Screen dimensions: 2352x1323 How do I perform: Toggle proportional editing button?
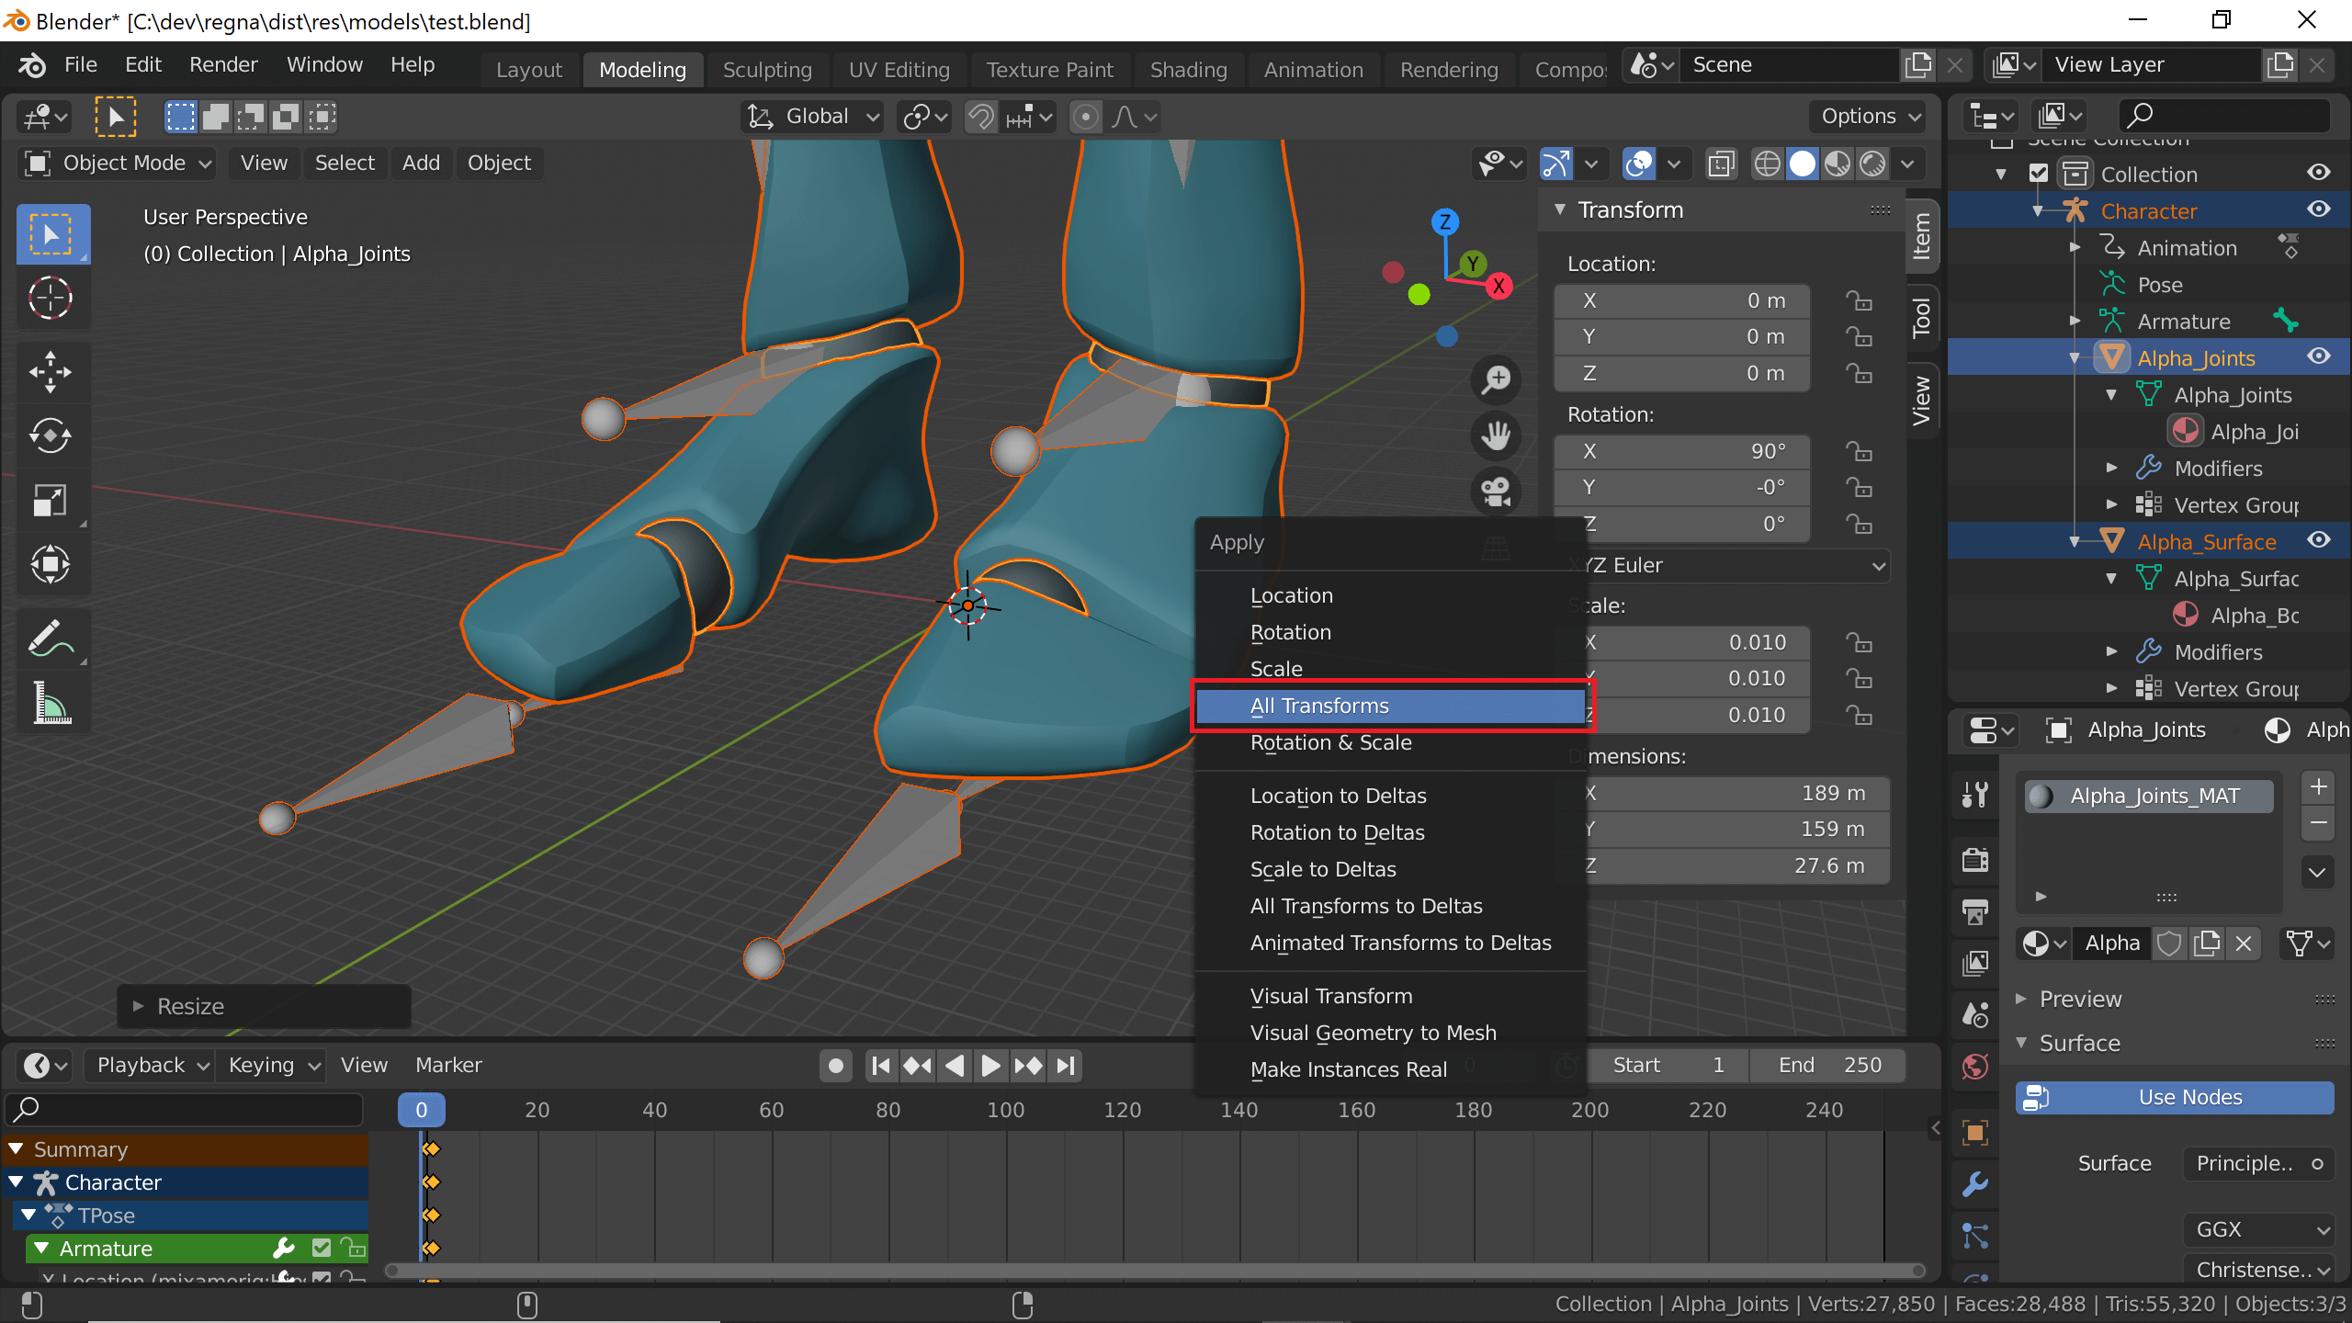pyautogui.click(x=1085, y=117)
